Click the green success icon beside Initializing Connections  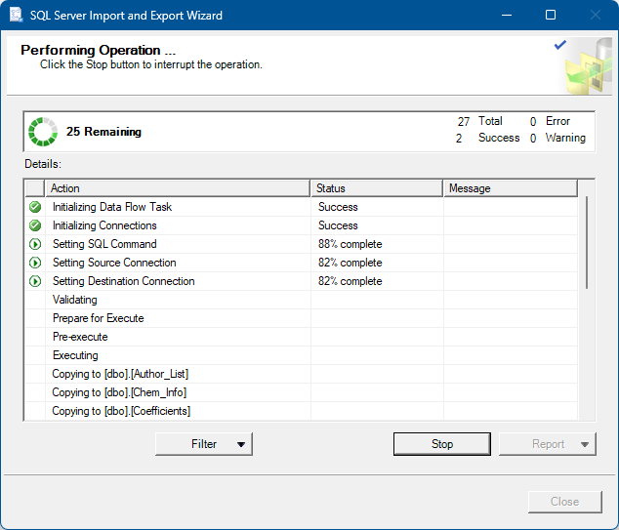(35, 225)
